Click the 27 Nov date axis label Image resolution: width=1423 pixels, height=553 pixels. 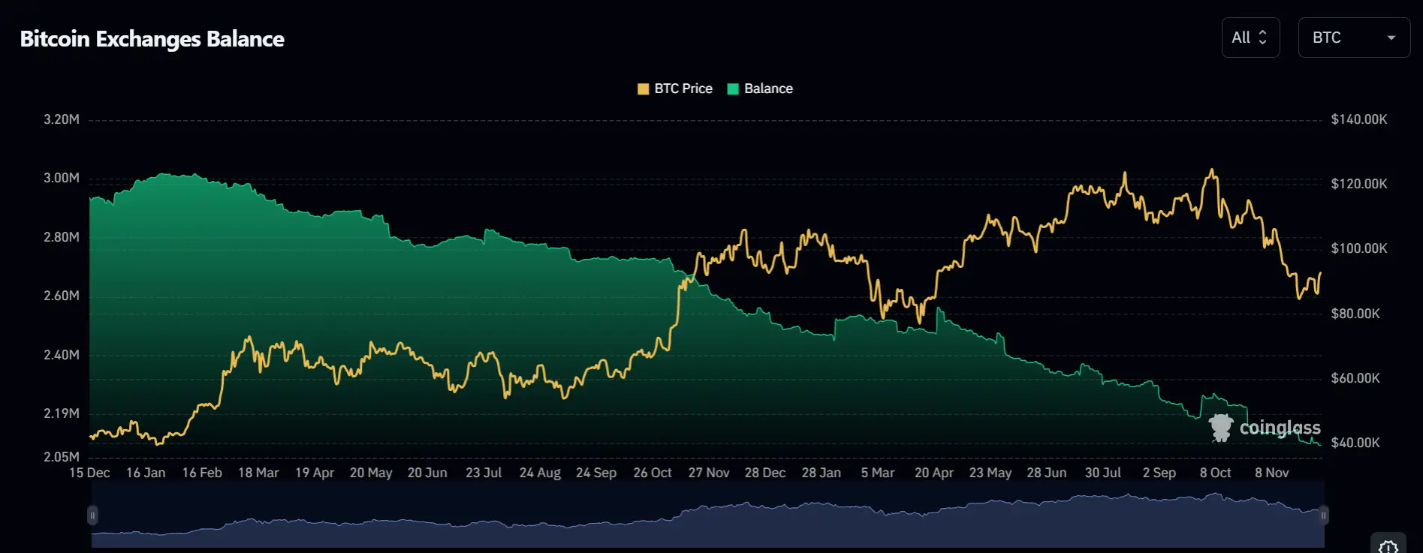coord(708,473)
